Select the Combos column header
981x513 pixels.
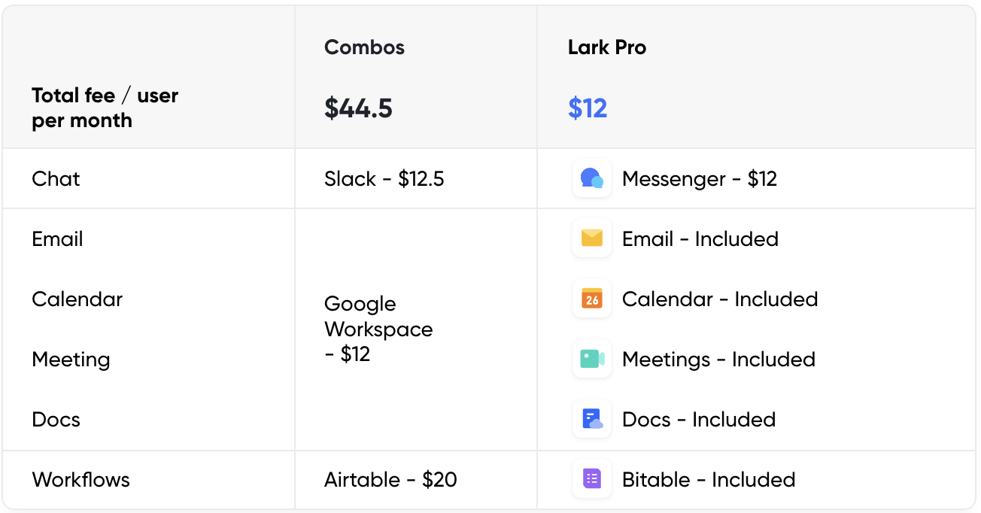pos(364,47)
